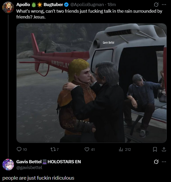Open tweet analytics view count icon
Viewport: 171px width, 182px height.
pos(121,150)
